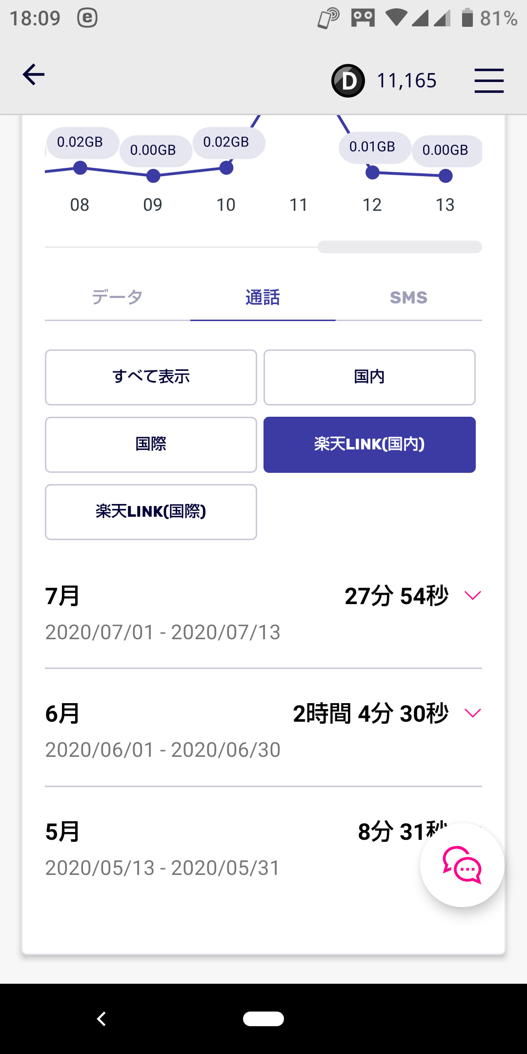Tap the day 12 data point
The height and width of the screenshot is (1054, 527).
click(372, 172)
